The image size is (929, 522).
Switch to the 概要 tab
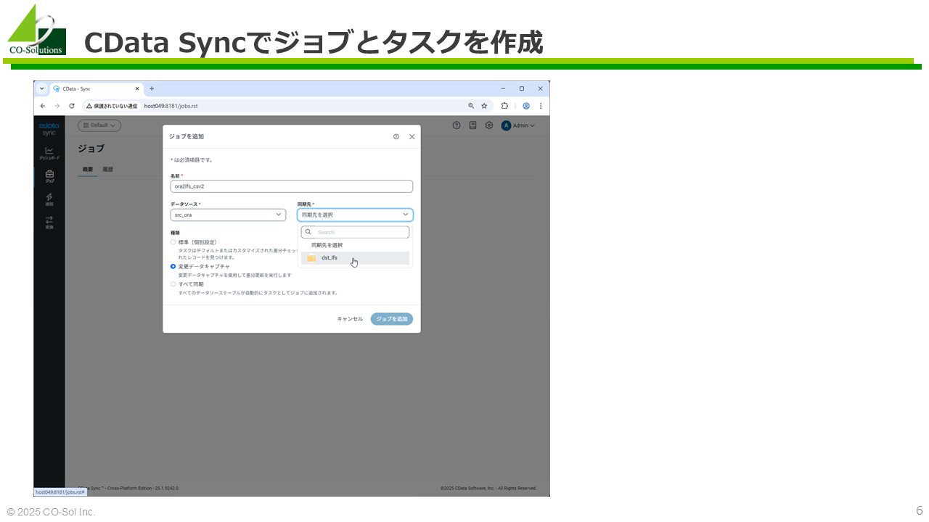click(x=88, y=170)
